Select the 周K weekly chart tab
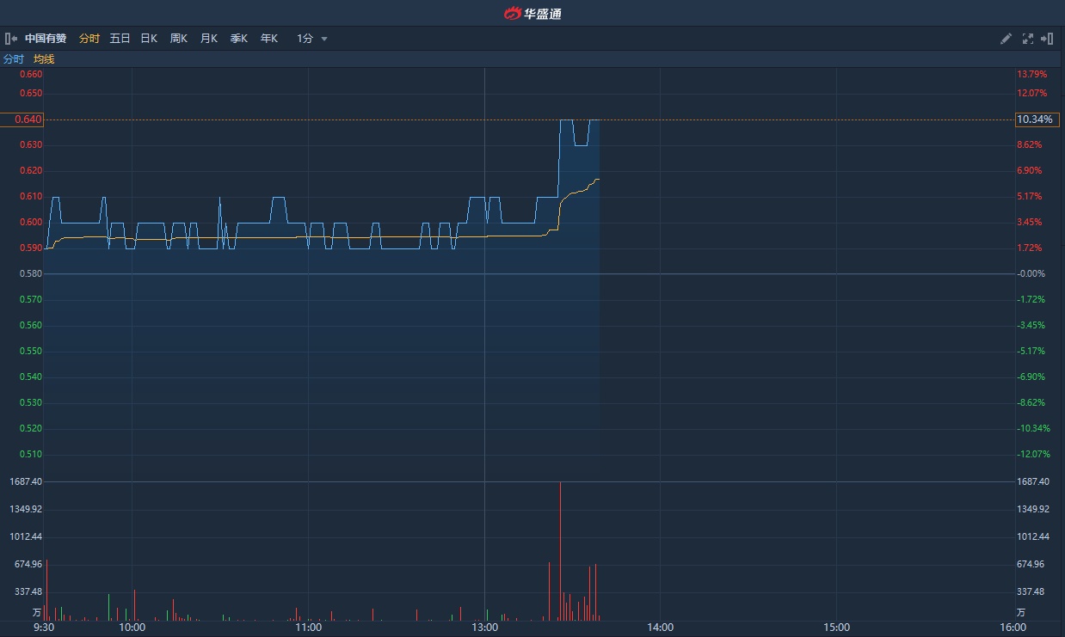The image size is (1065, 637). click(178, 39)
